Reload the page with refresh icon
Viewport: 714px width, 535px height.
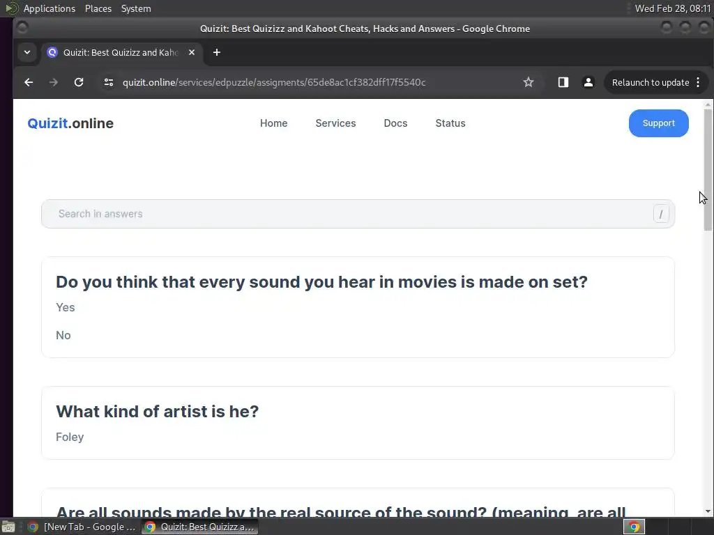[x=79, y=82]
